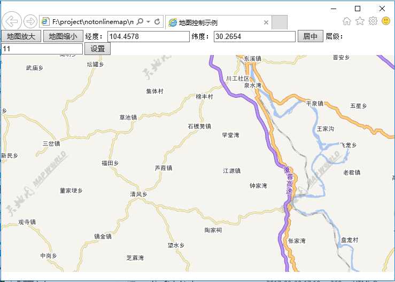
Task: Click 晋安乡 label on the map
Action: 342,57
